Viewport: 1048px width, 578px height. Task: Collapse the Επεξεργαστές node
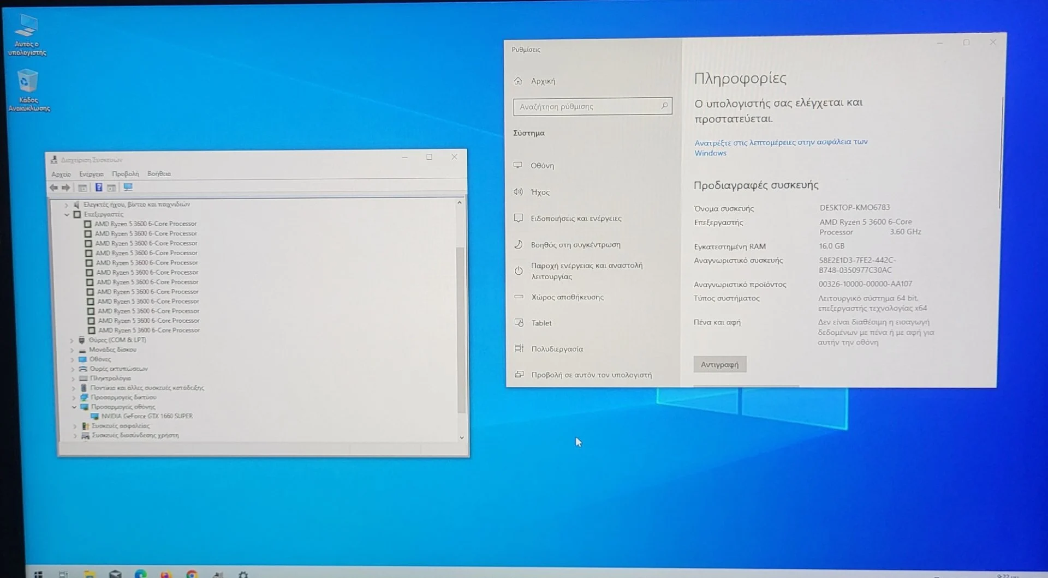(x=67, y=215)
